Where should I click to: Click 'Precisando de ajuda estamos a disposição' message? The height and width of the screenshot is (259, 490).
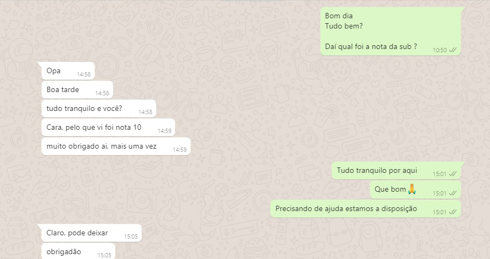366,209
